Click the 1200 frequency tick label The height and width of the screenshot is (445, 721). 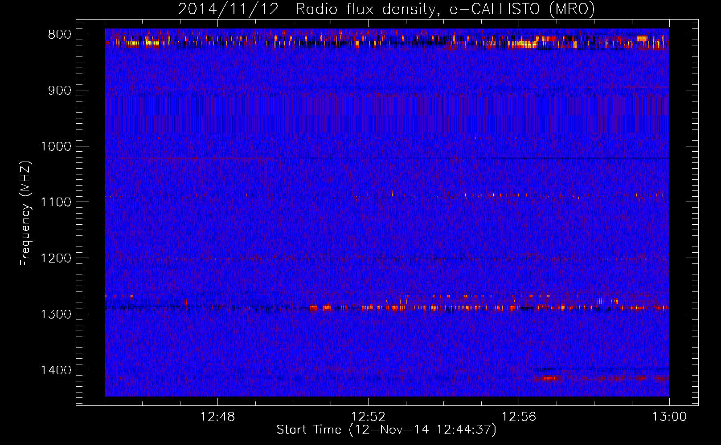click(x=56, y=259)
